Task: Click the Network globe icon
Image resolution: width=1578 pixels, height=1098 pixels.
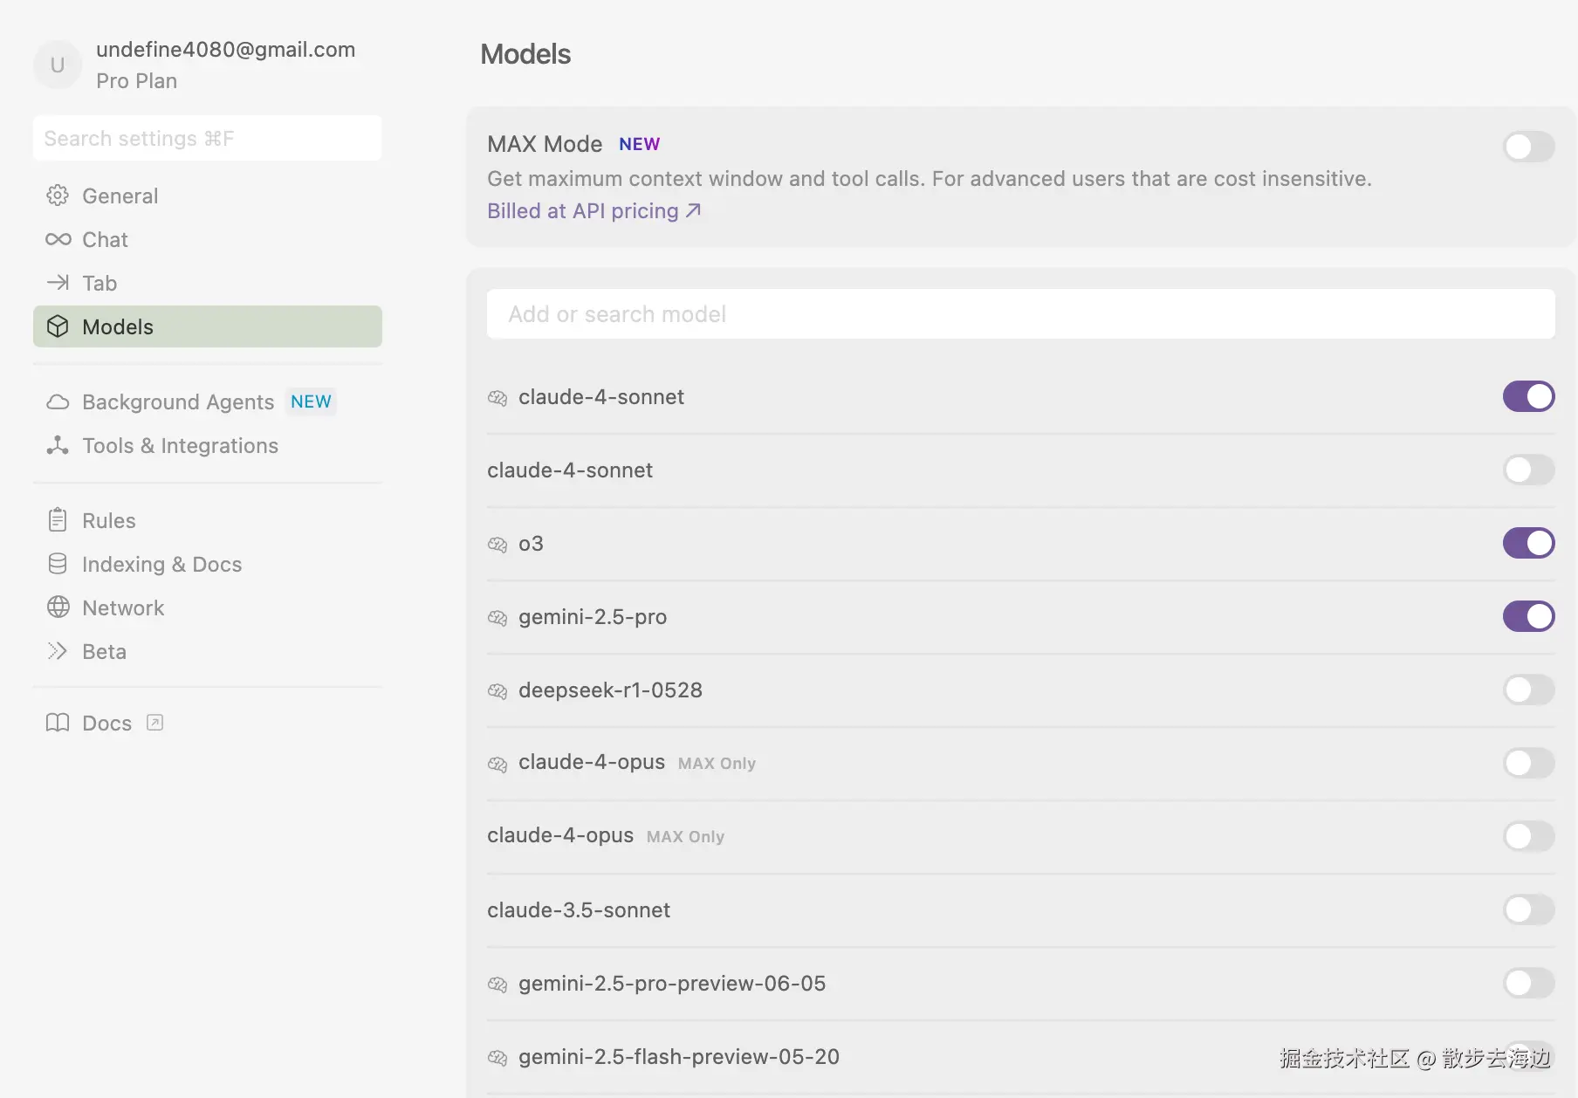Action: (x=58, y=607)
